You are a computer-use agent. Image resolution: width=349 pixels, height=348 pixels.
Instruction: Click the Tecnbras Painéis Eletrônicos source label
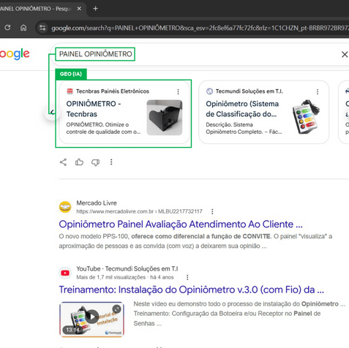pyautogui.click(x=113, y=91)
